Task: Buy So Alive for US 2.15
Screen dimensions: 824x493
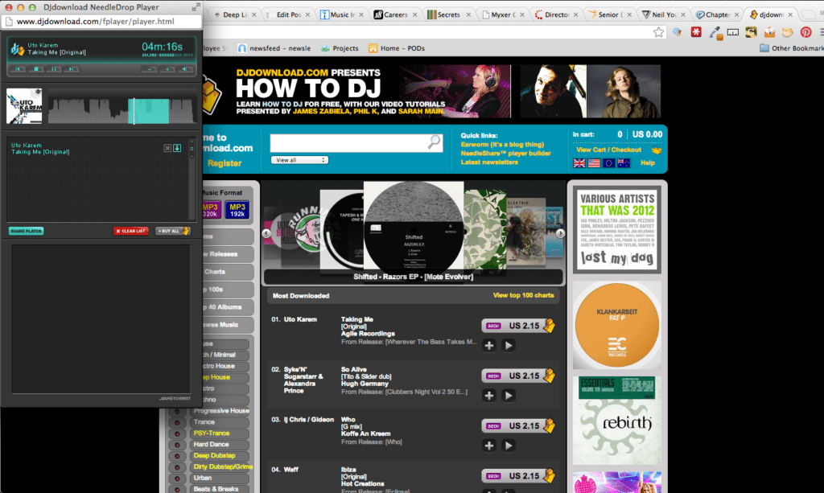Action: 518,376
